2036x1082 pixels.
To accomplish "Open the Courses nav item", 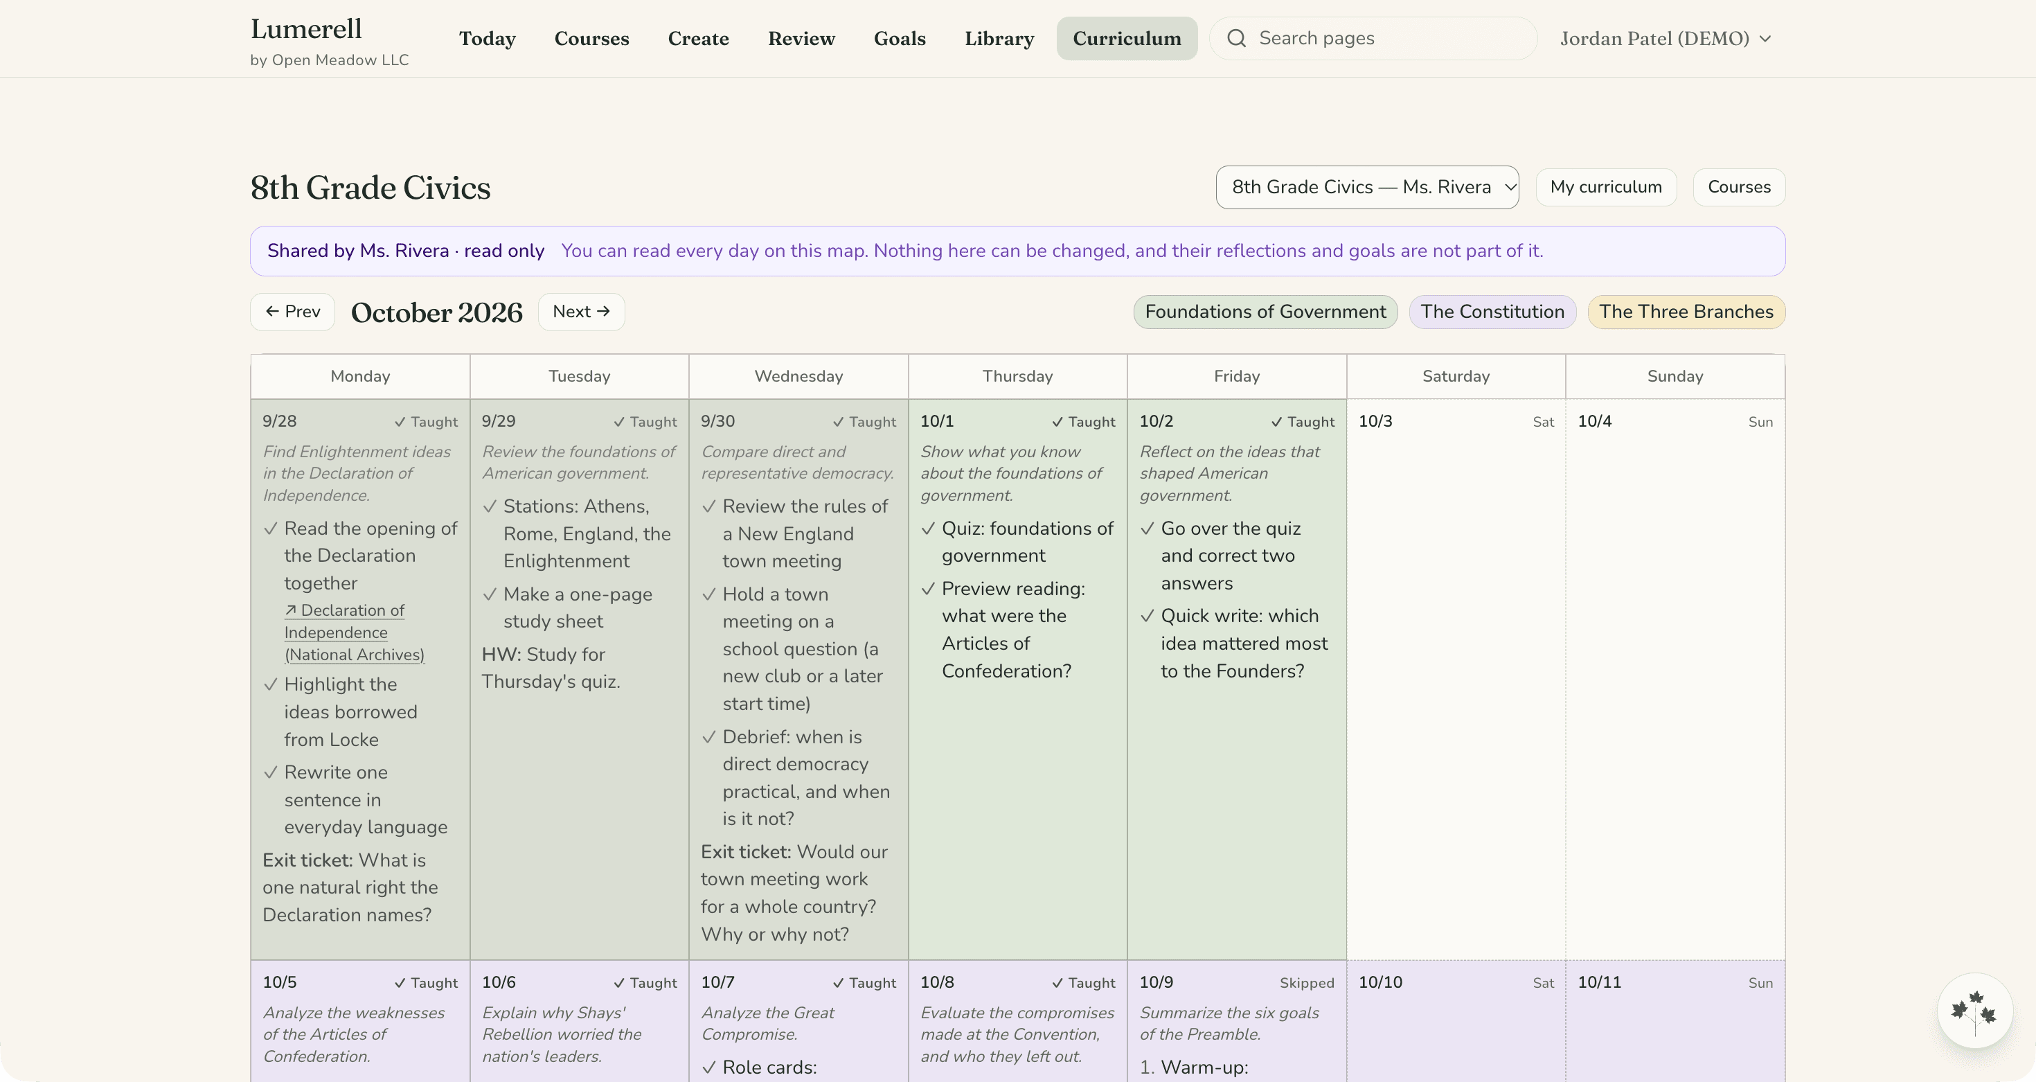I will (591, 38).
